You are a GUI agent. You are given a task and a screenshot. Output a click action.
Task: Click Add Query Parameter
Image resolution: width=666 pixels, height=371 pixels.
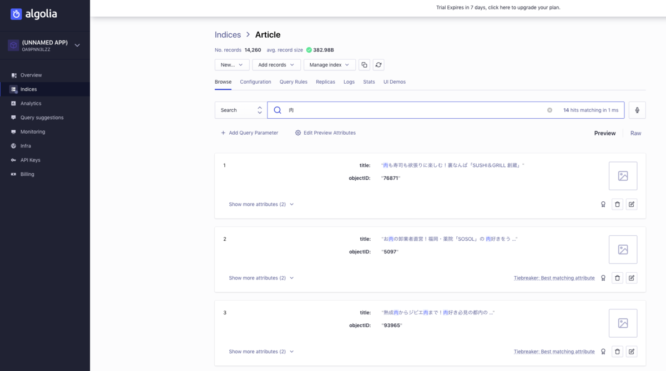250,133
